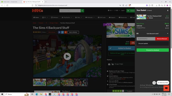Click the Home breadcrumb link
The width and height of the screenshot is (172, 96).
point(34,23)
